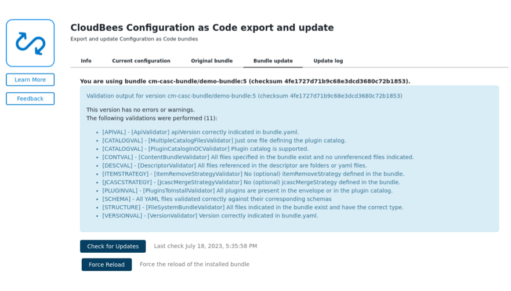This screenshot has width=511, height=291.
Task: Select the Original bundle tab
Action: [212, 61]
